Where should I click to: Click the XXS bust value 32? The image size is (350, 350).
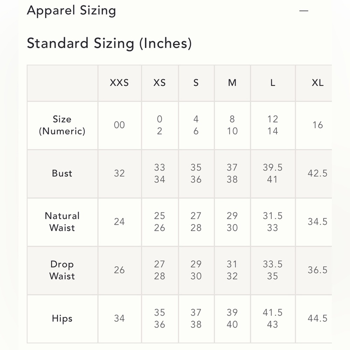click(119, 174)
